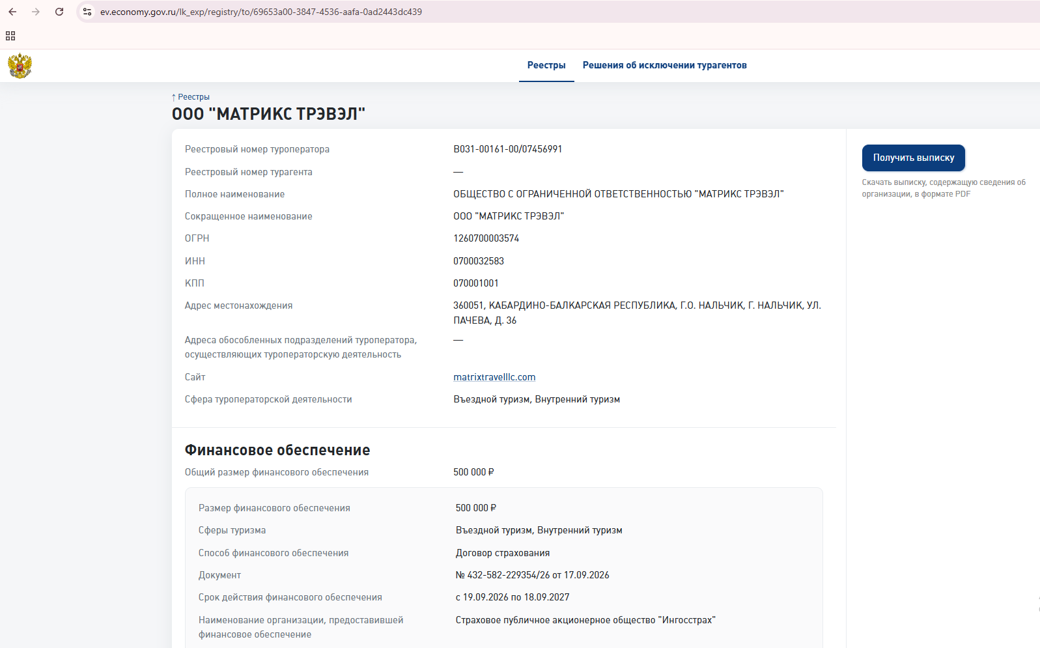Image resolution: width=1040 pixels, height=648 pixels.
Task: Switch to the Реестры tab
Action: [x=546, y=65]
